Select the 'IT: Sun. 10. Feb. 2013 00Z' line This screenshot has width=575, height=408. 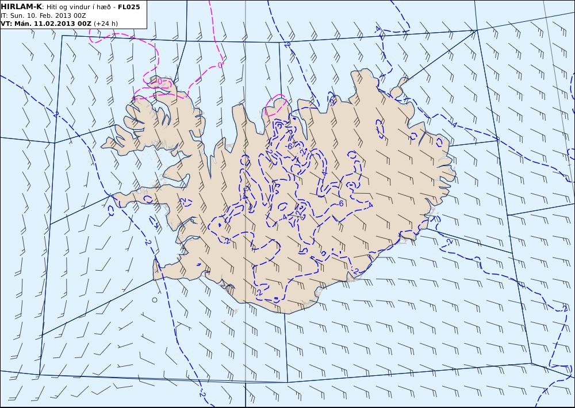pyautogui.click(x=43, y=16)
